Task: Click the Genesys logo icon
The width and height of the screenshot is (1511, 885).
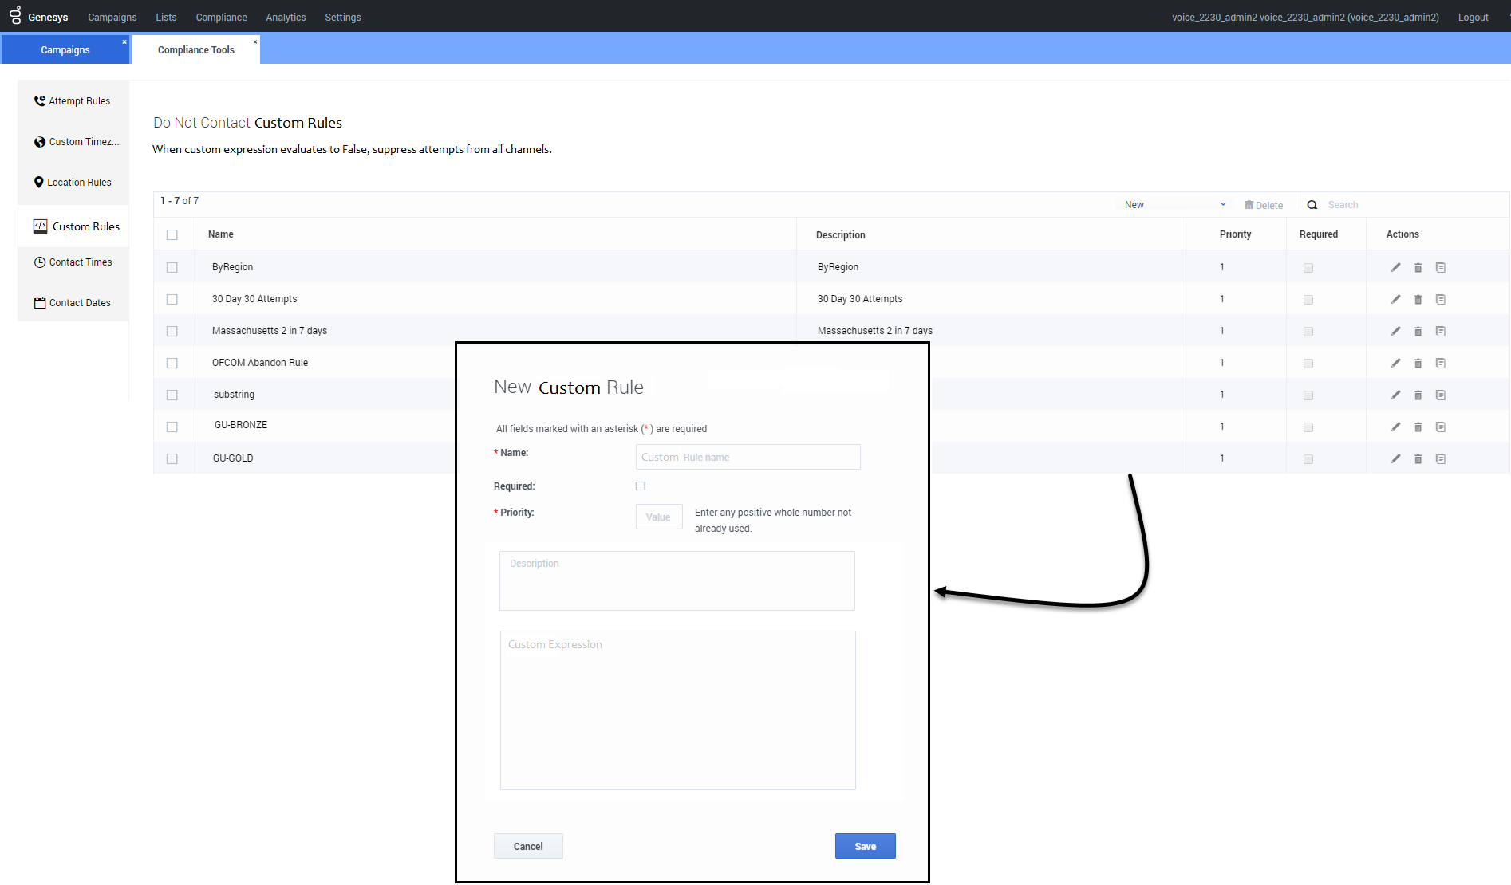Action: point(15,15)
